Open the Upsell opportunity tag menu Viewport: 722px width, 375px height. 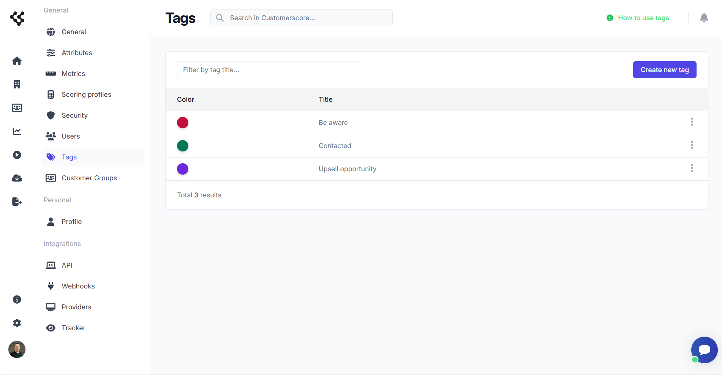[692, 169]
